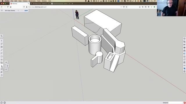Select the Eraser tool
The width and height of the screenshot is (186, 104).
pyautogui.click(x=1, y=44)
